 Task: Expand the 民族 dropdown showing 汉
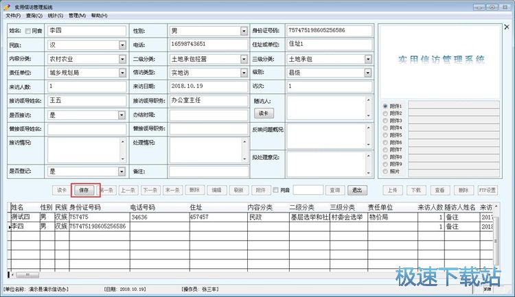(122, 45)
